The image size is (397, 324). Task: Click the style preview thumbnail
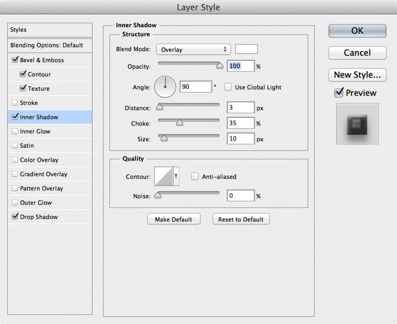coord(357,124)
